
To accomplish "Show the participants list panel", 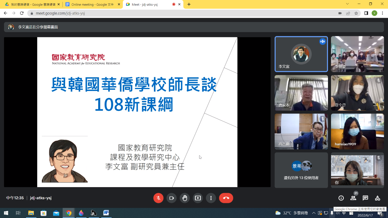I will 353,198.
